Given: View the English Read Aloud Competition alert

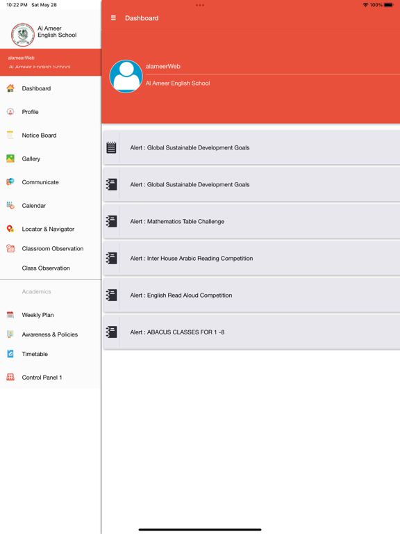Looking at the screenshot, I should 251,296.
